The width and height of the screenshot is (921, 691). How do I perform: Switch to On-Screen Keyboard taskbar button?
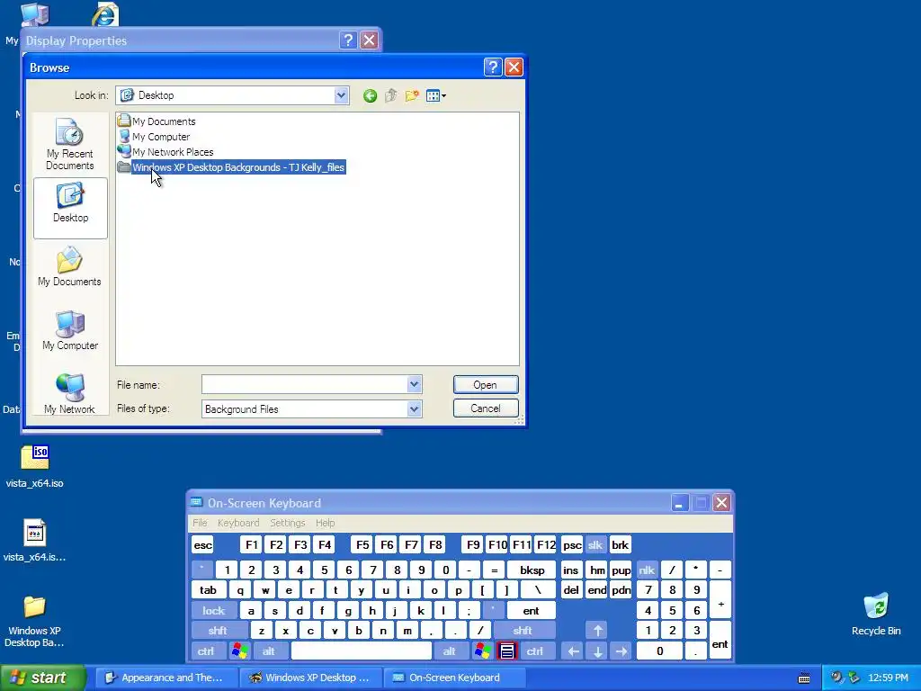coord(454,678)
